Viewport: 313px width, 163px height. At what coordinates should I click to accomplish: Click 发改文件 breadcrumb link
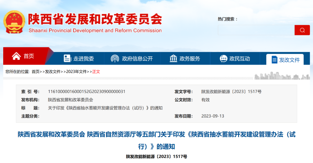point(53,72)
